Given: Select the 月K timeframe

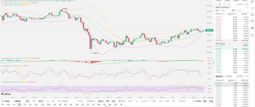Looking at the screenshot, I should 104,105.
